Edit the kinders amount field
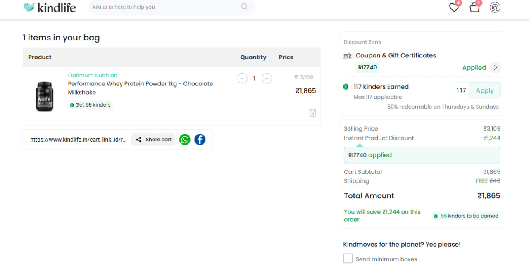The width and height of the screenshot is (529, 273). (x=461, y=90)
